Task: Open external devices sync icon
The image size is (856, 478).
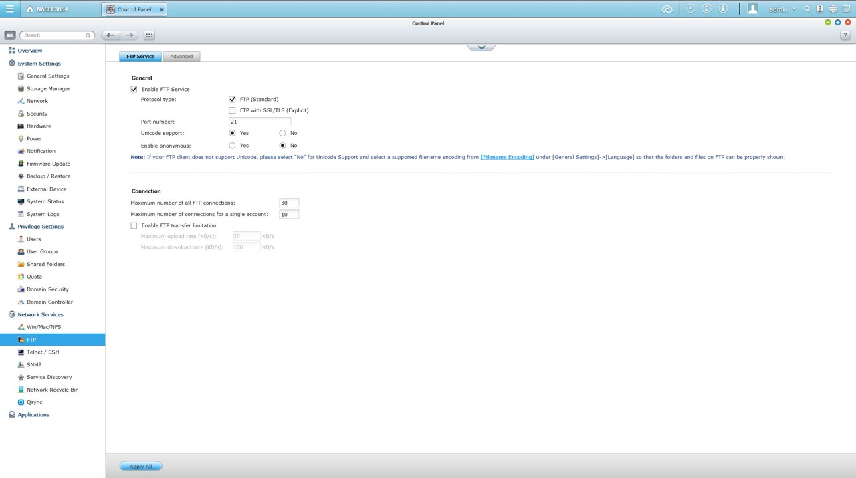Action: click(x=706, y=9)
